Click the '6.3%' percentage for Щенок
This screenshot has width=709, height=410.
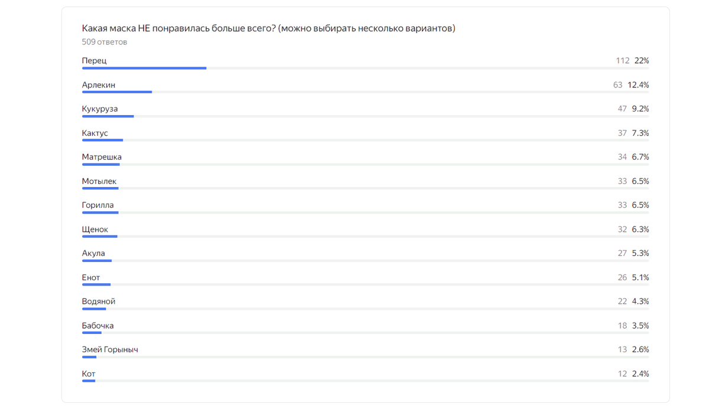640,229
